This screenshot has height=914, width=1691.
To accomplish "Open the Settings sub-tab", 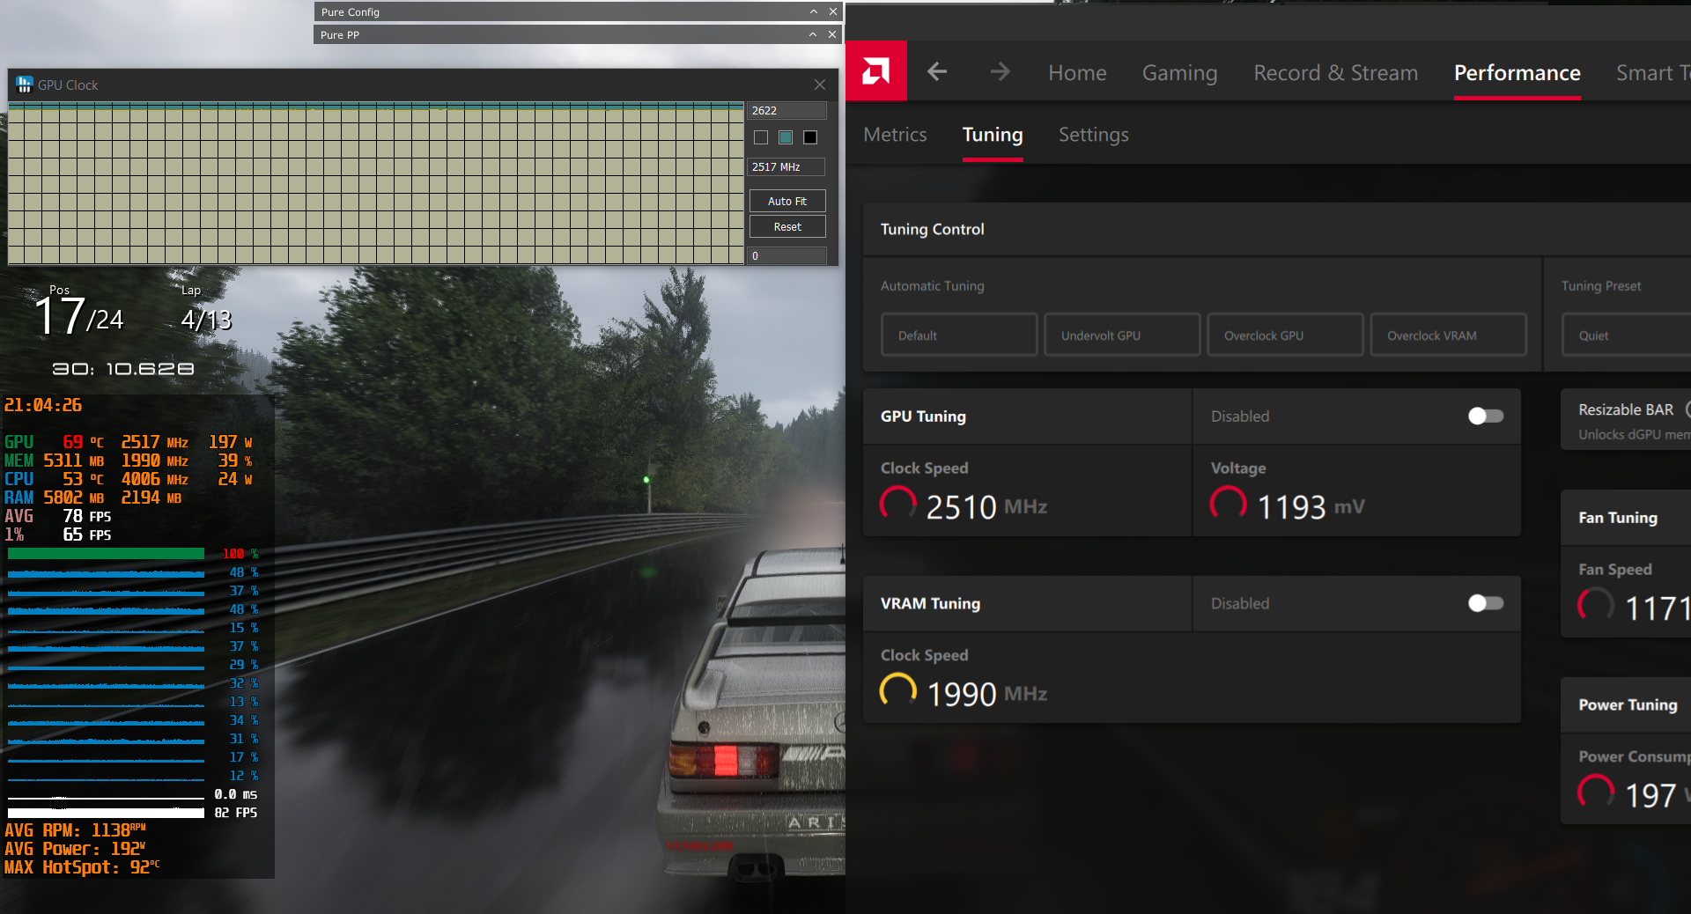I will (1094, 135).
